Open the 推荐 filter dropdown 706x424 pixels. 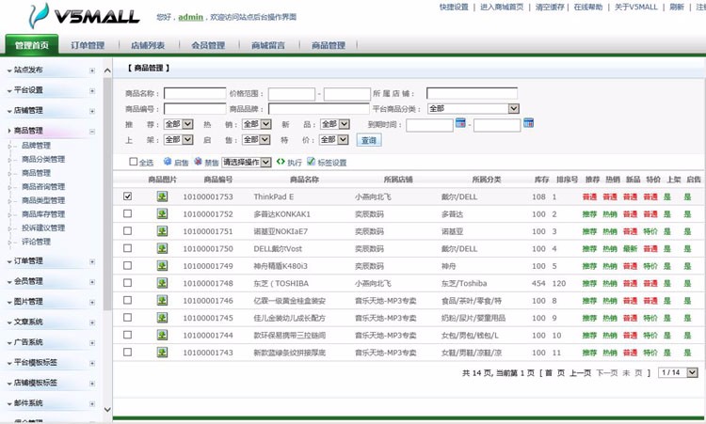click(178, 124)
